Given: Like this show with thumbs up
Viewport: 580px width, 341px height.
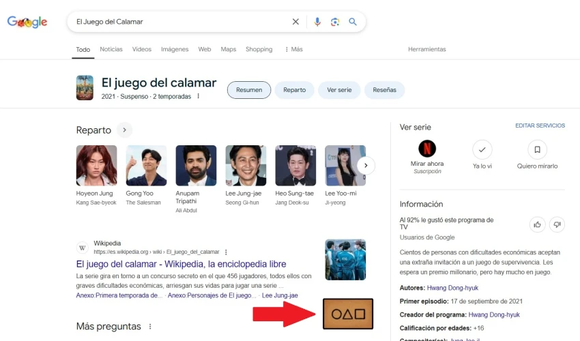Looking at the screenshot, I should (538, 224).
